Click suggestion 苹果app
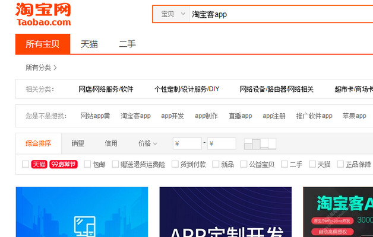The image size is (373, 237). (354, 116)
